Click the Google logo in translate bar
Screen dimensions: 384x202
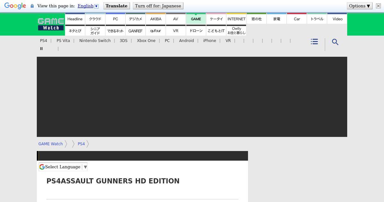click(15, 6)
